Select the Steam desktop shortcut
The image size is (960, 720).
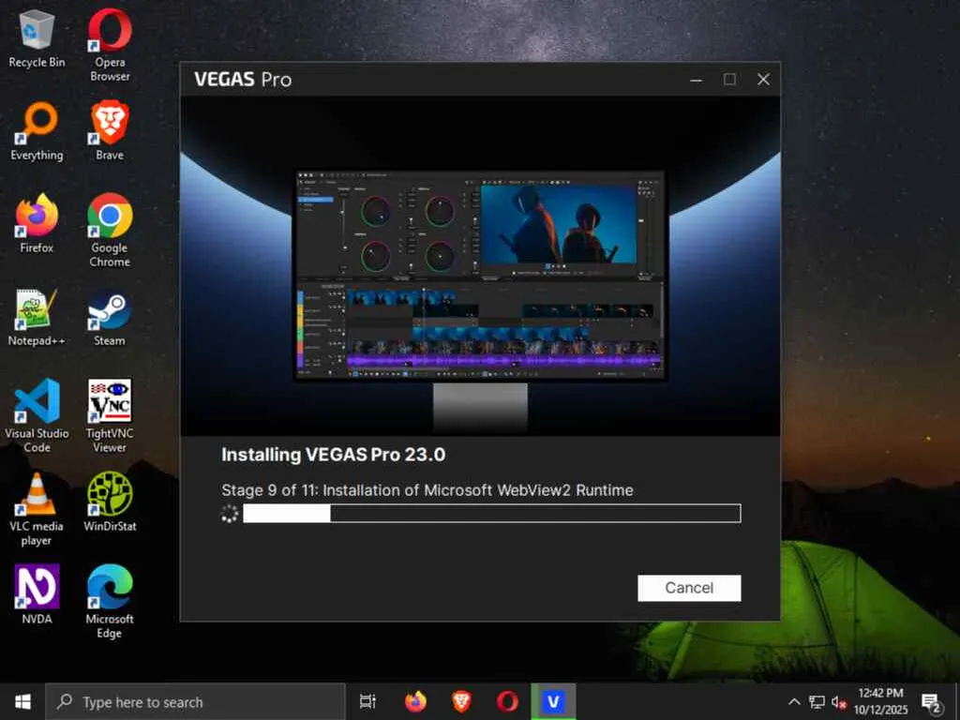coord(110,317)
